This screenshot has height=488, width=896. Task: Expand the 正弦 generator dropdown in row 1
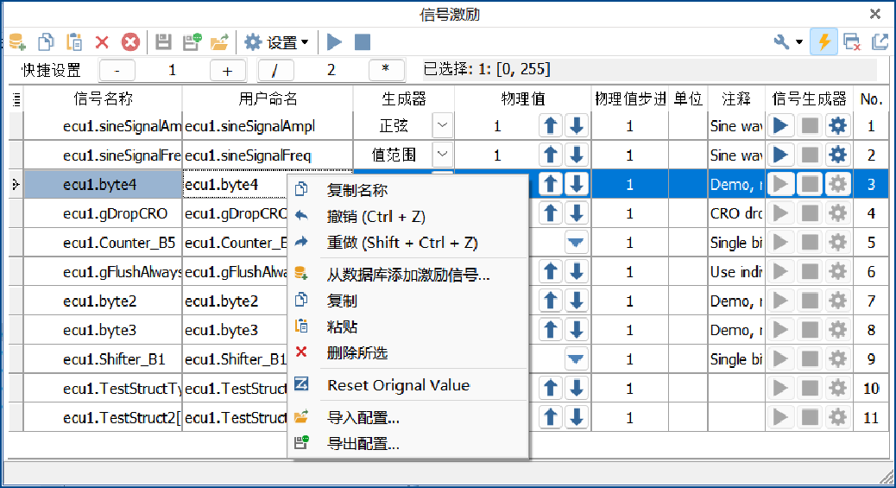coord(442,125)
